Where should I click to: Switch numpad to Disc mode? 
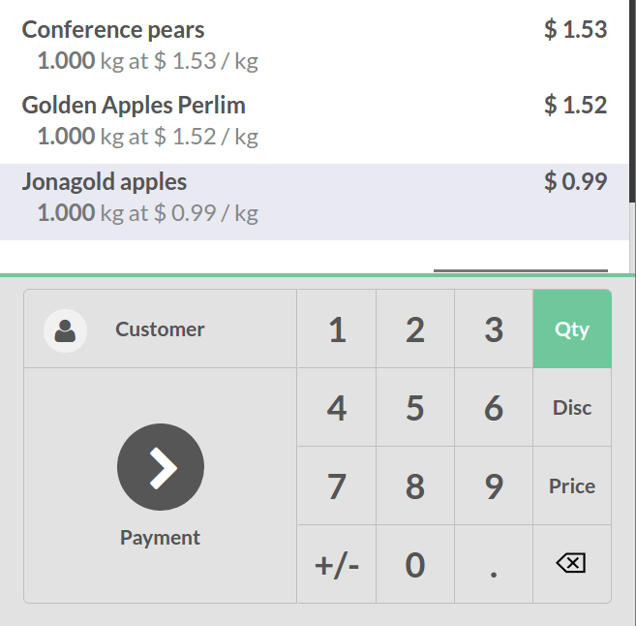click(x=572, y=407)
